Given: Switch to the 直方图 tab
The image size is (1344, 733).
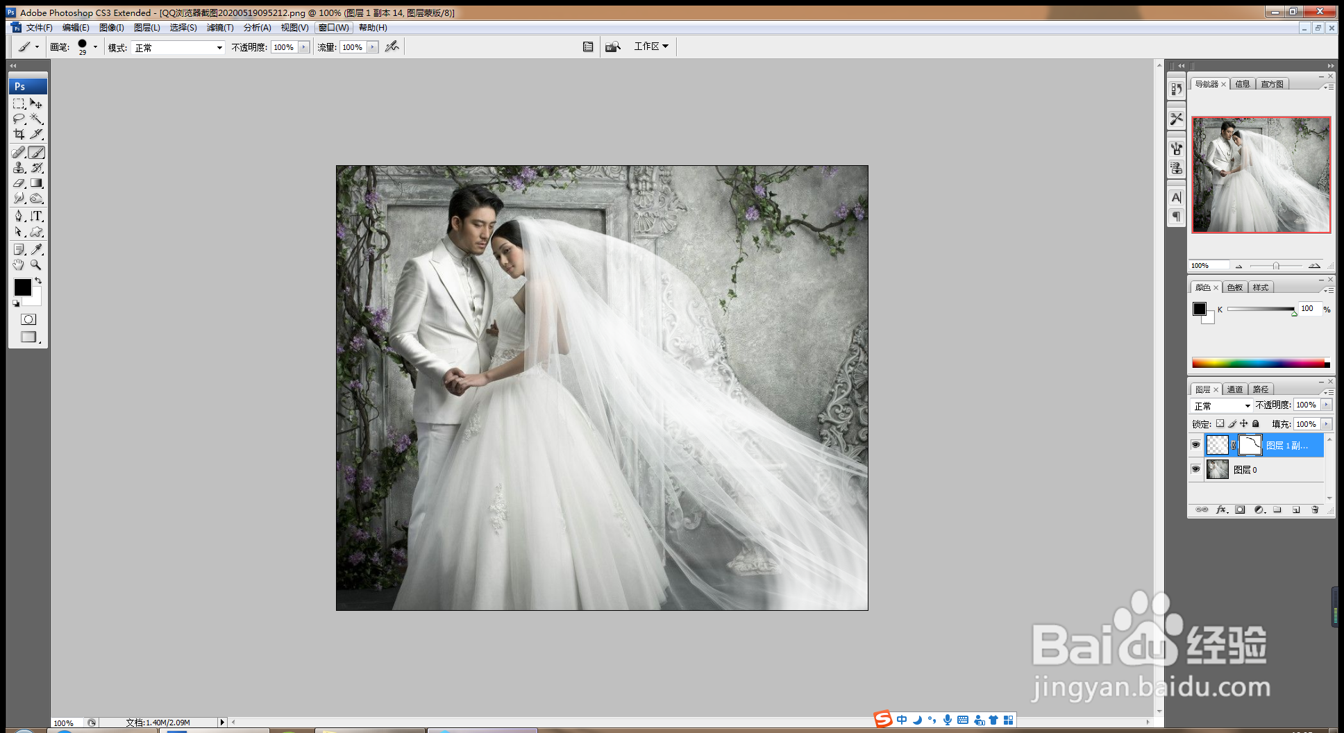Looking at the screenshot, I should [x=1272, y=84].
